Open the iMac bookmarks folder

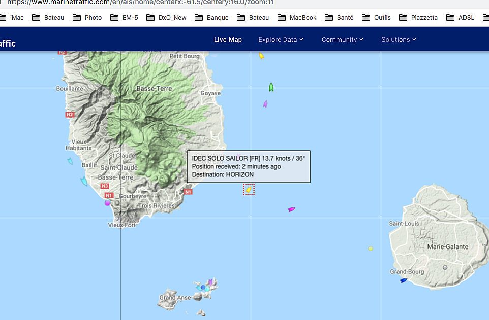pyautogui.click(x=12, y=17)
